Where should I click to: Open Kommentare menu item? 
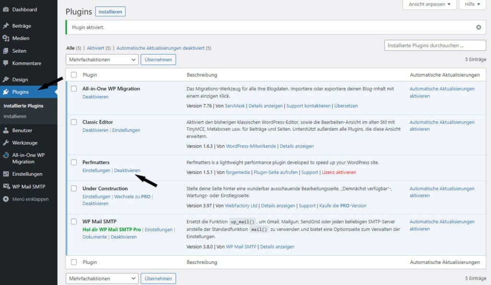[27, 63]
